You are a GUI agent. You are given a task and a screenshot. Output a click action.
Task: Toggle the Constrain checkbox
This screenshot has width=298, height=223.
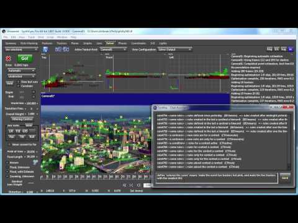point(19,86)
